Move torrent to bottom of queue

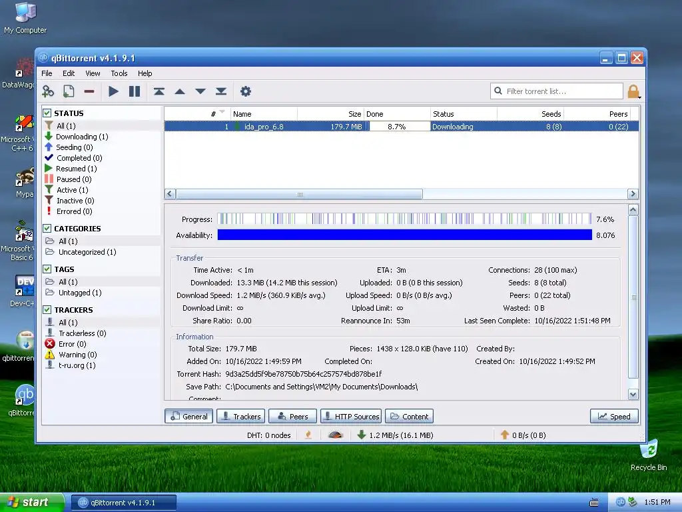(221, 91)
